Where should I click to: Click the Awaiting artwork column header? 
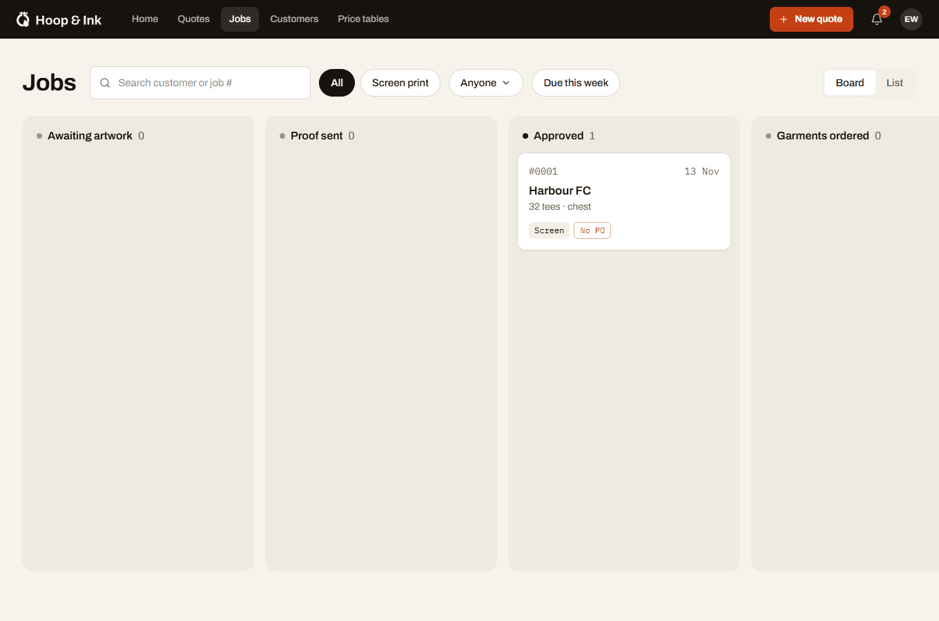[90, 136]
